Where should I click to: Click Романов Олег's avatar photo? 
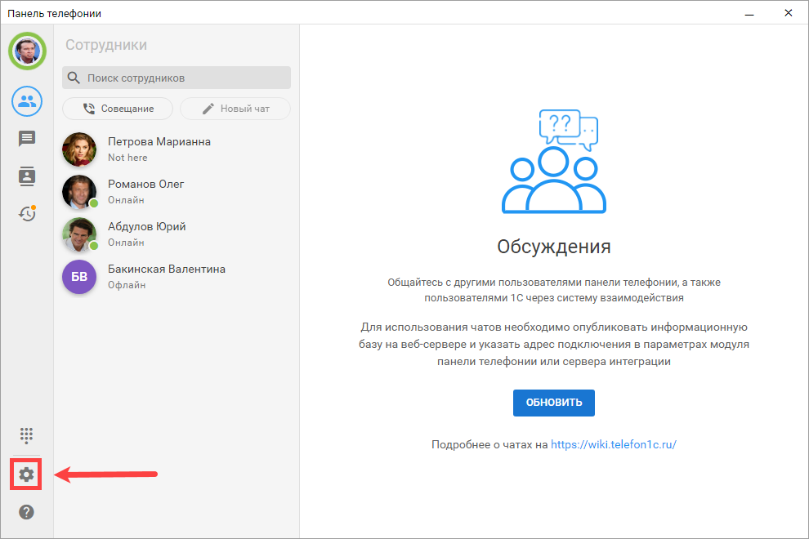coord(79,192)
